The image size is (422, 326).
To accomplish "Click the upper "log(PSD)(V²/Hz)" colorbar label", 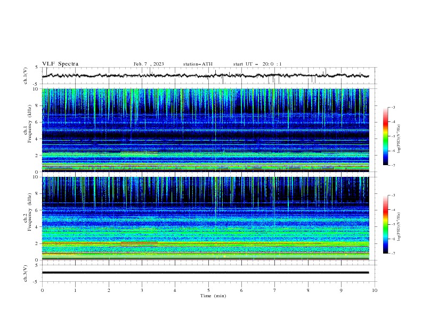I will pos(399,139).
